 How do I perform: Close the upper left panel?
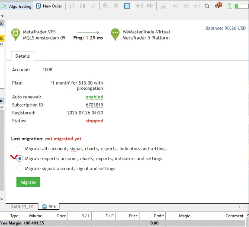point(1,24)
